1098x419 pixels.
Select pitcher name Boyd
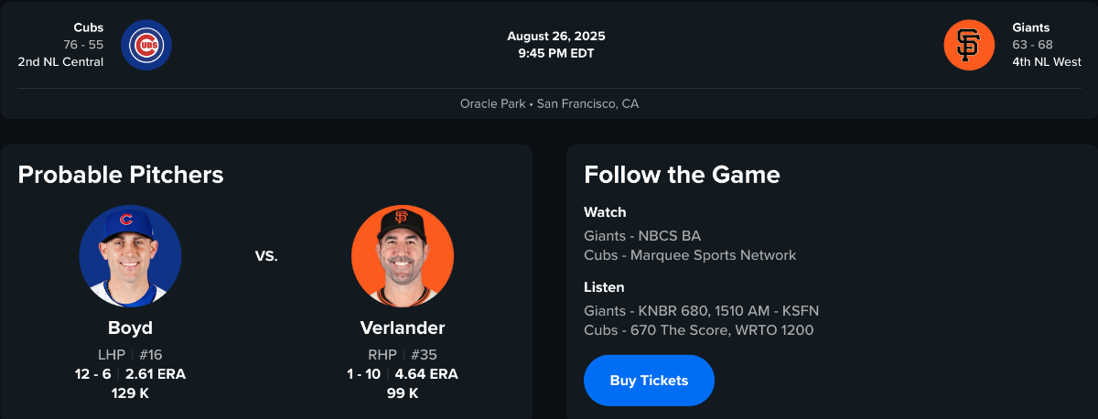pyautogui.click(x=130, y=328)
